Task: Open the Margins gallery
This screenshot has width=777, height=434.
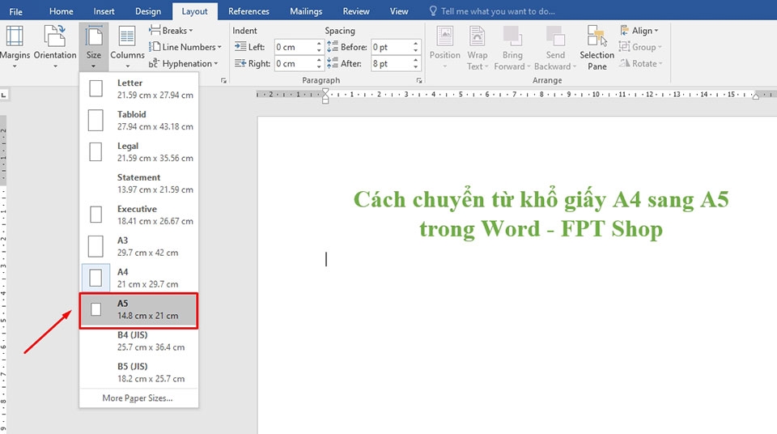Action: pyautogui.click(x=15, y=46)
